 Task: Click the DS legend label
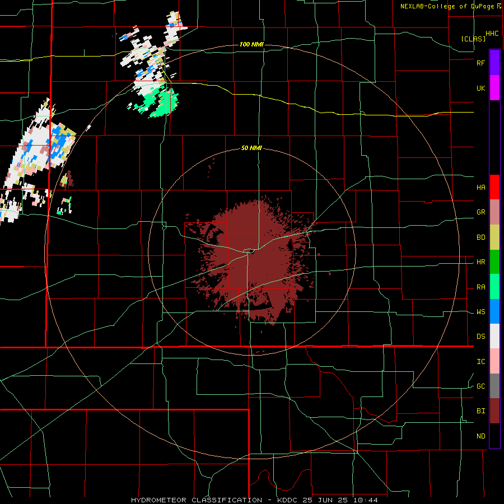click(x=480, y=337)
